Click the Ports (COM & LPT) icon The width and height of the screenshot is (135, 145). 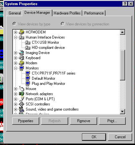tap(22, 99)
